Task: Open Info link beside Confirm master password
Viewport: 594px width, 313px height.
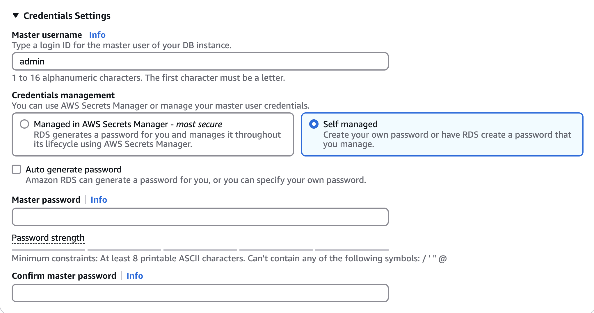Action: point(135,276)
